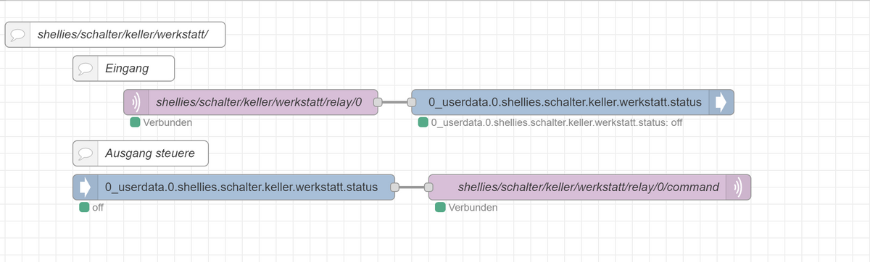Click the green Verbunden status indicator under relay/0
This screenshot has height=262, width=870.
pos(135,122)
